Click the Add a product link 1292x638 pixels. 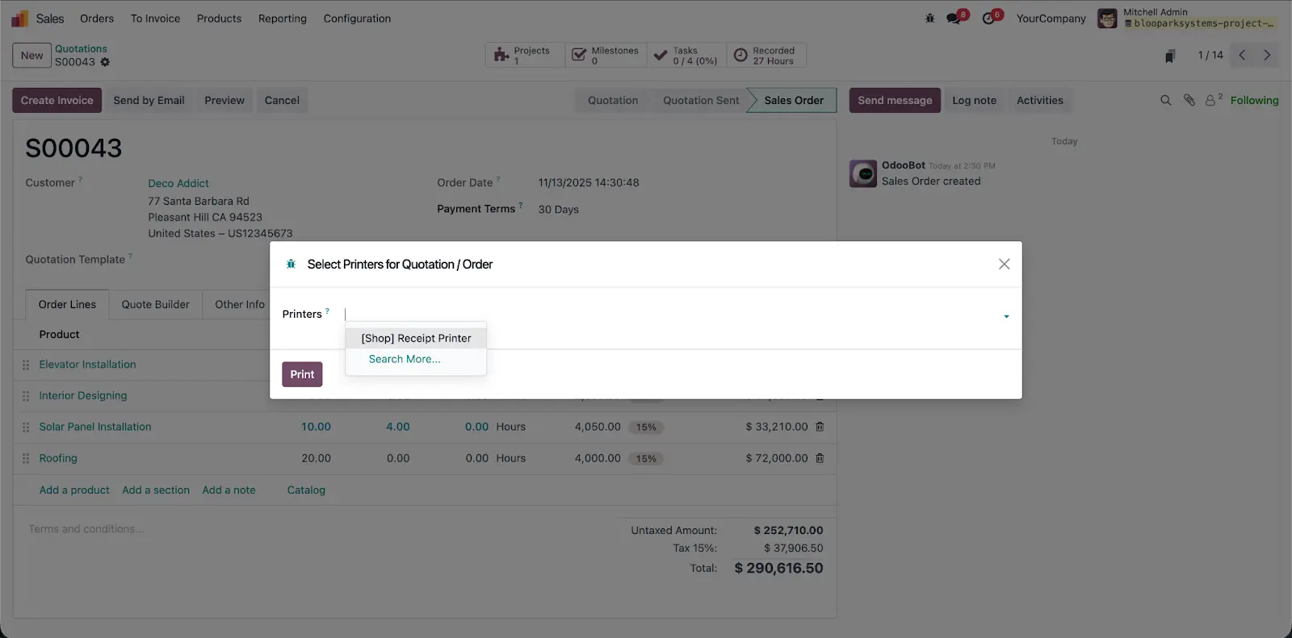click(x=74, y=490)
